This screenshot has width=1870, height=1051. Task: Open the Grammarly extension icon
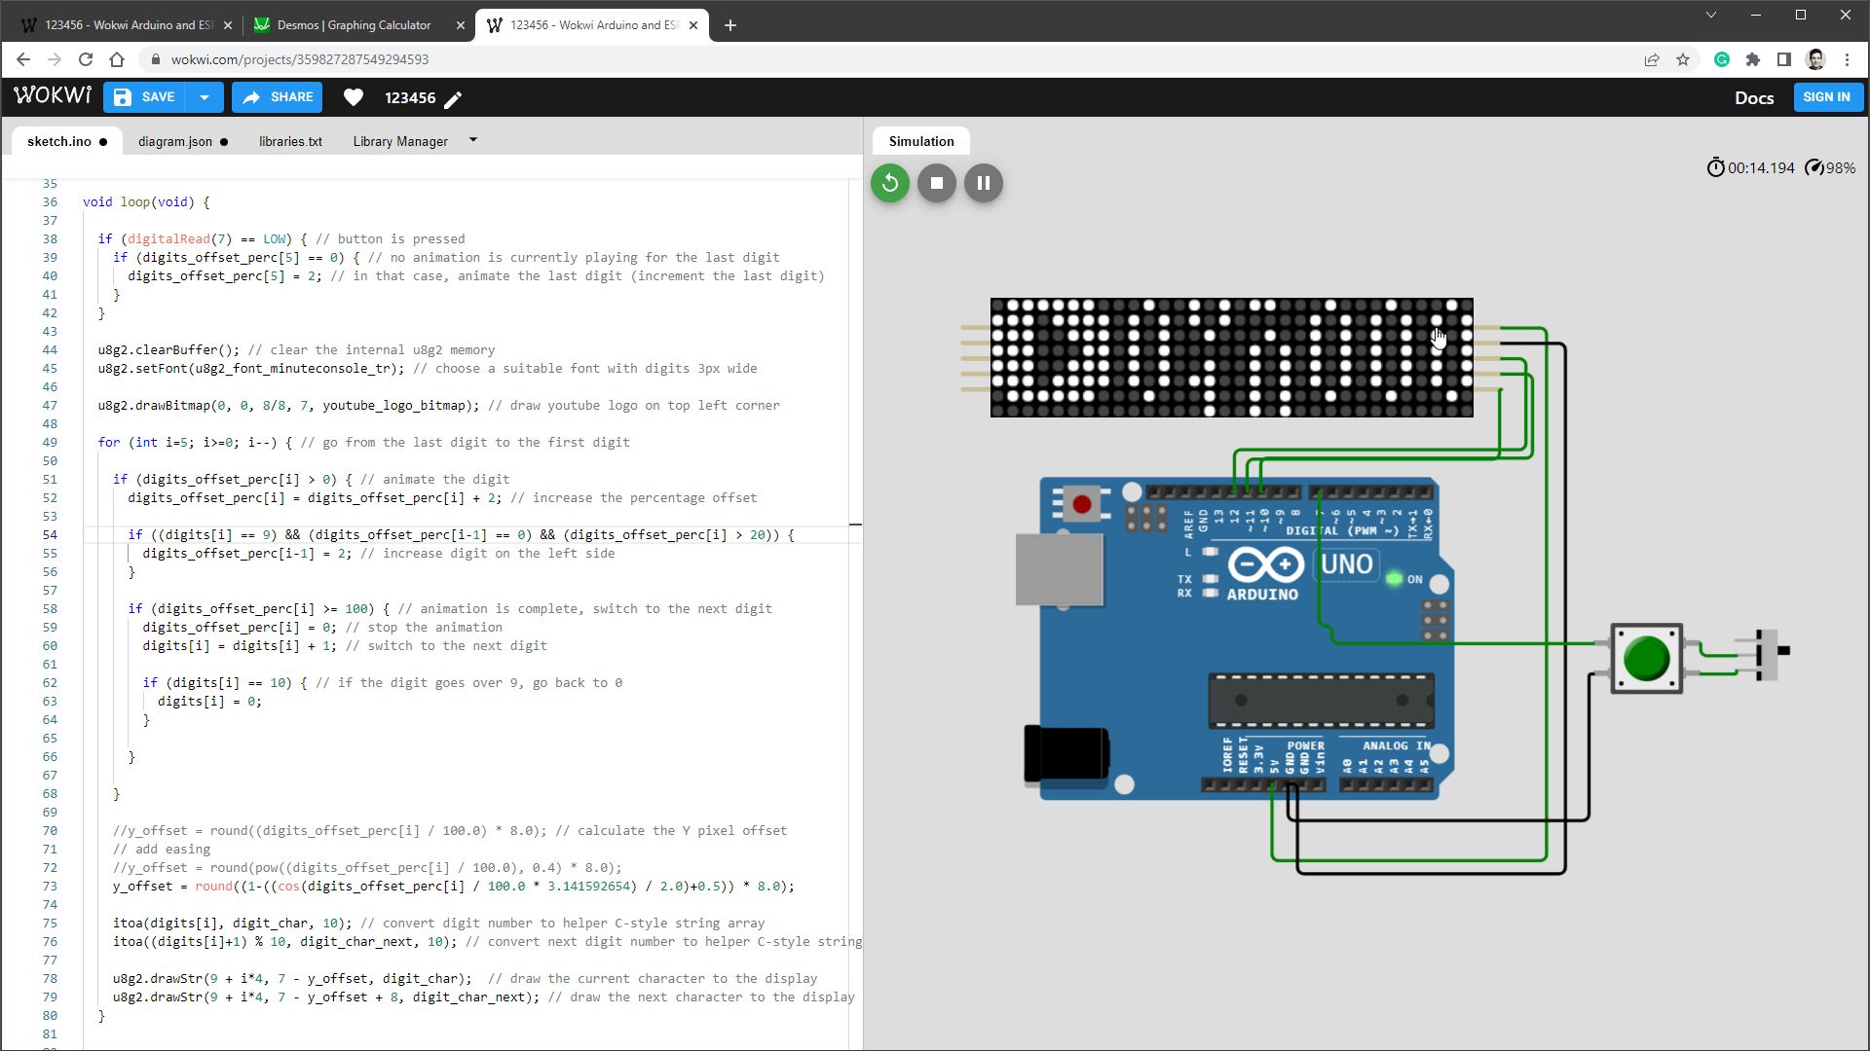[x=1722, y=59]
